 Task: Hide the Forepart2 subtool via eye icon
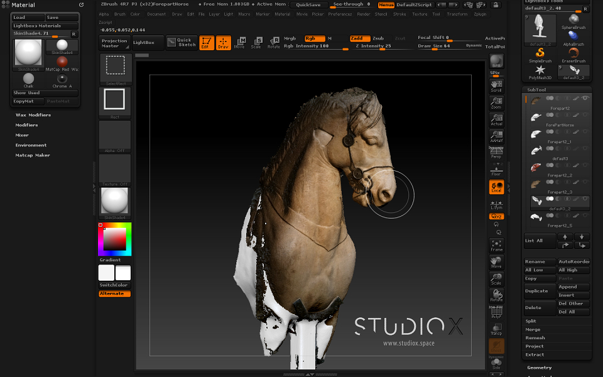[x=585, y=98]
